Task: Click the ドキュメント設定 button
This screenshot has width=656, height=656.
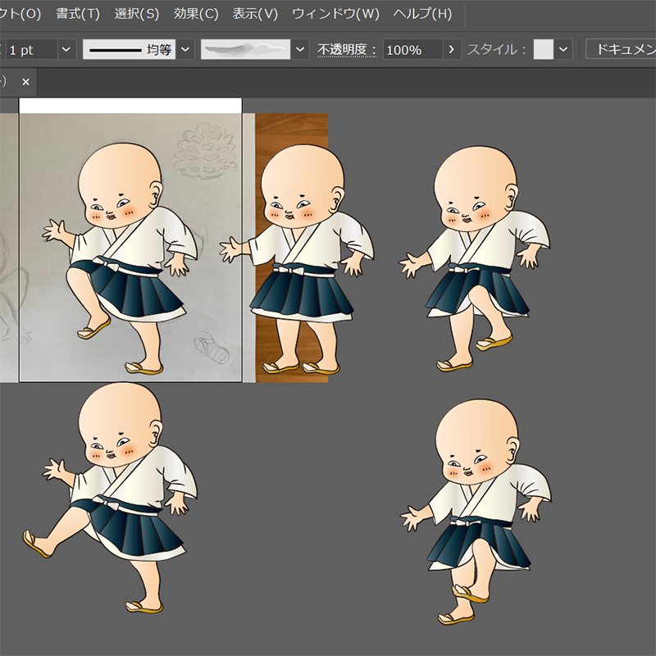Action: click(x=622, y=50)
